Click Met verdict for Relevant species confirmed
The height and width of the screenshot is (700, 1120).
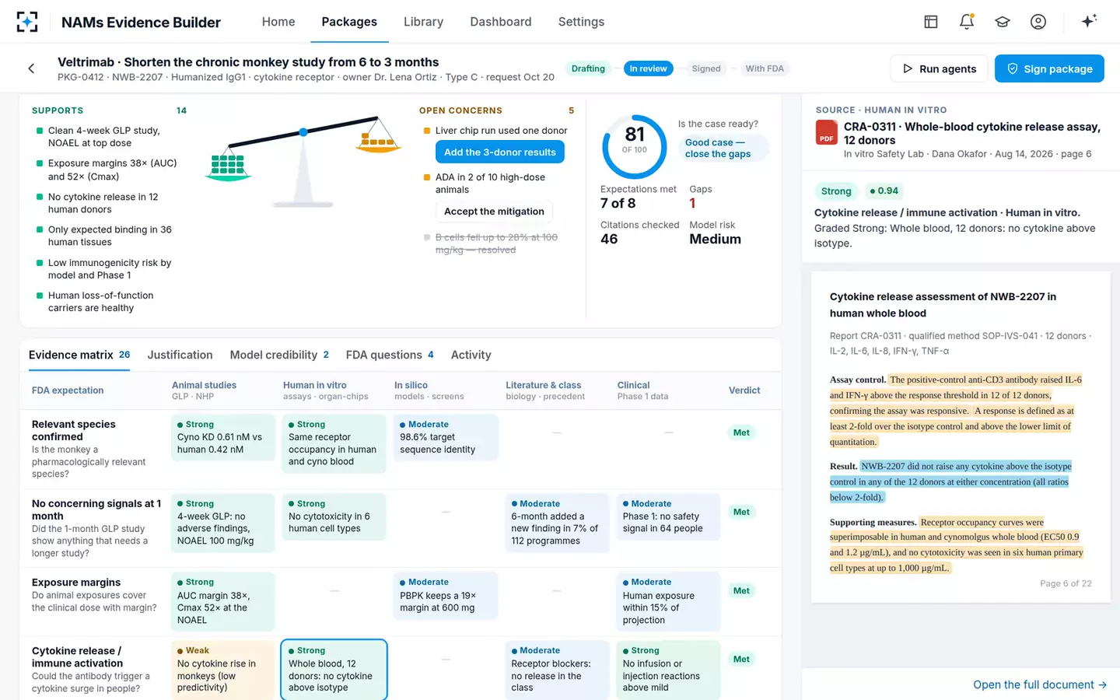pyautogui.click(x=741, y=433)
